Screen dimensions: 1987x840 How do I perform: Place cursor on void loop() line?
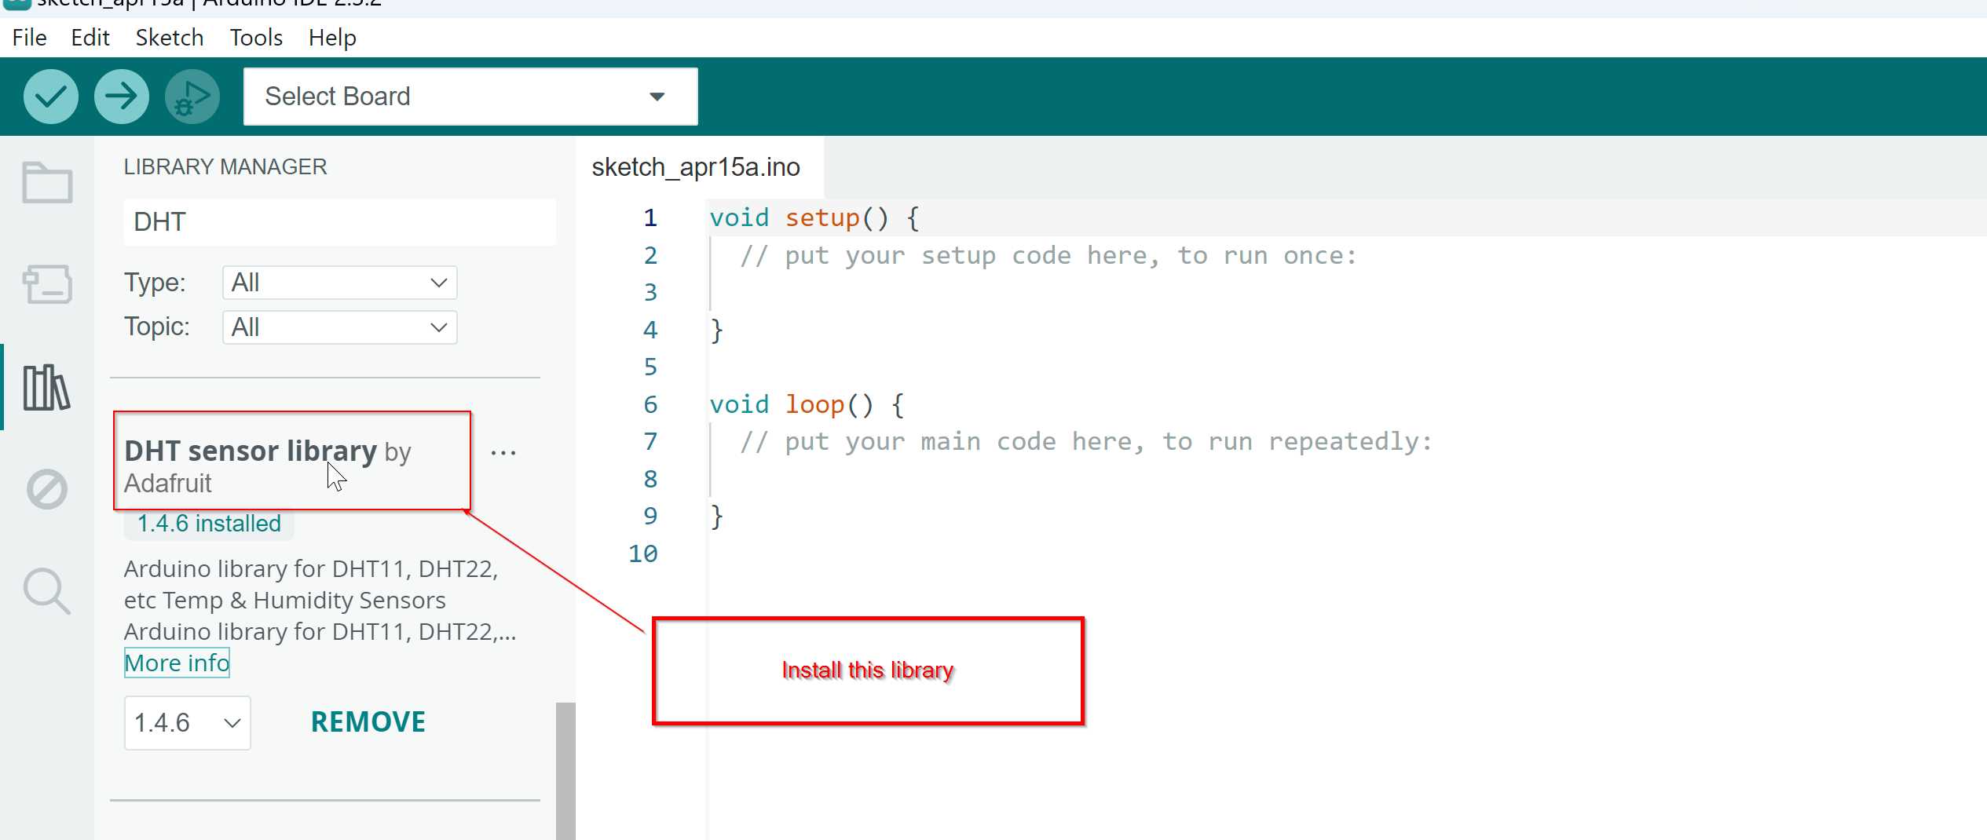coord(807,404)
